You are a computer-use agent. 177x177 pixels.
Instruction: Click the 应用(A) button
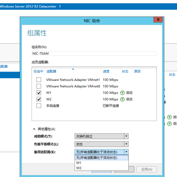point(147,169)
